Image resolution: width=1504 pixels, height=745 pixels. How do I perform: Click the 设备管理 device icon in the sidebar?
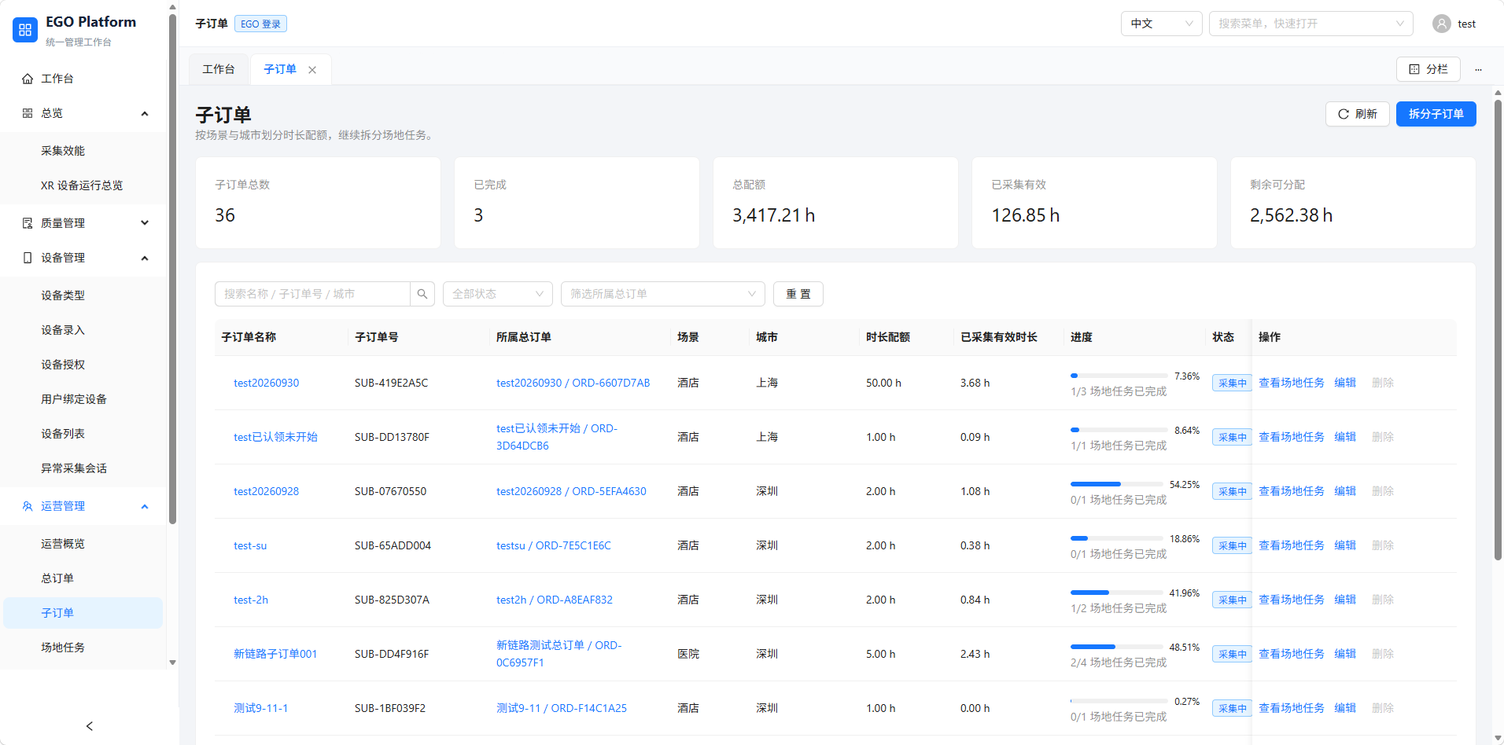point(28,258)
